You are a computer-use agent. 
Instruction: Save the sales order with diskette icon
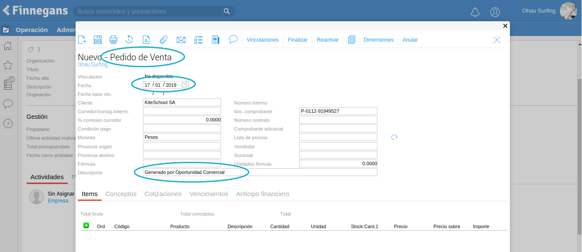98,40
